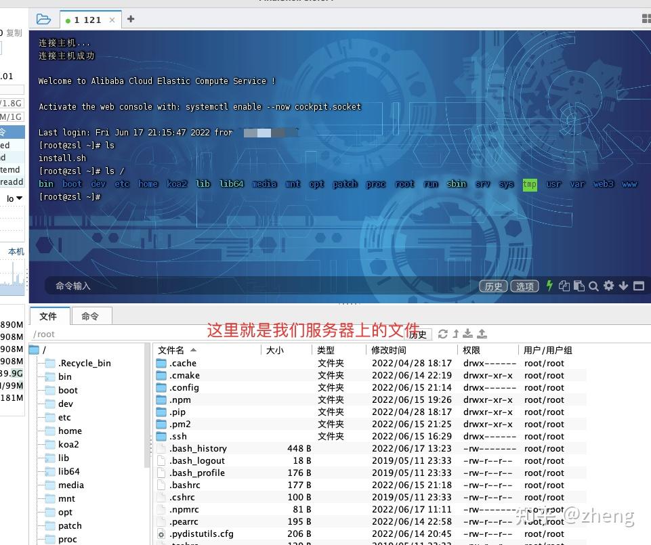
Task: Click the download arrow icon in terminal toolbar
Action: pyautogui.click(x=623, y=286)
